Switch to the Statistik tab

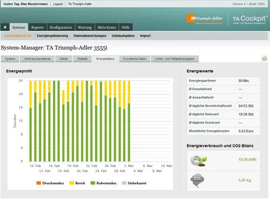[x=82, y=59]
